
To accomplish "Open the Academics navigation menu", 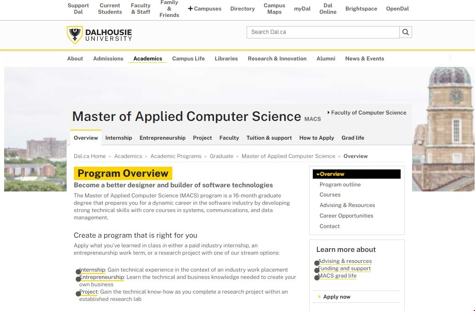I will point(147,59).
